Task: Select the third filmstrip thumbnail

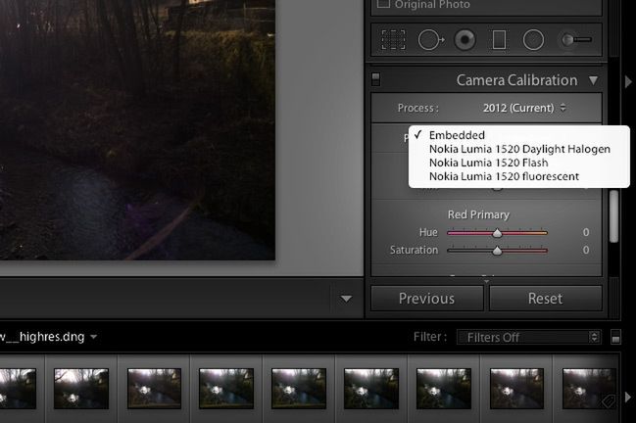Action: click(154, 388)
